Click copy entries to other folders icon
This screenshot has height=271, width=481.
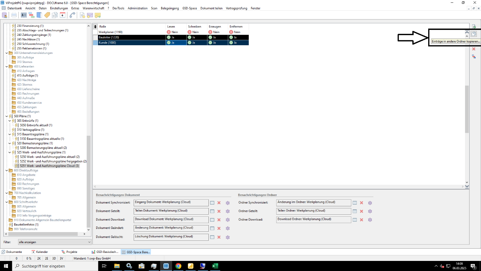click(474, 34)
